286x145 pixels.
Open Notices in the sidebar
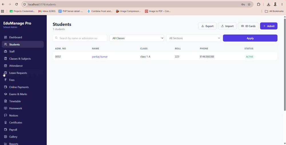click(x=23, y=115)
